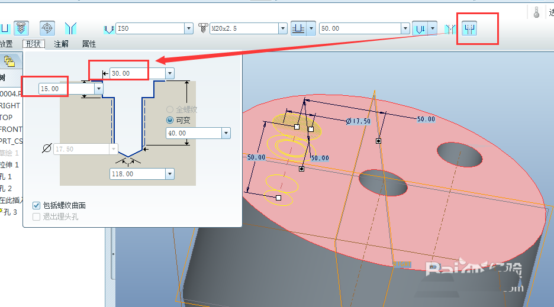Open the 118.00 tip angle dropdown
The image size is (554, 307).
(170, 174)
